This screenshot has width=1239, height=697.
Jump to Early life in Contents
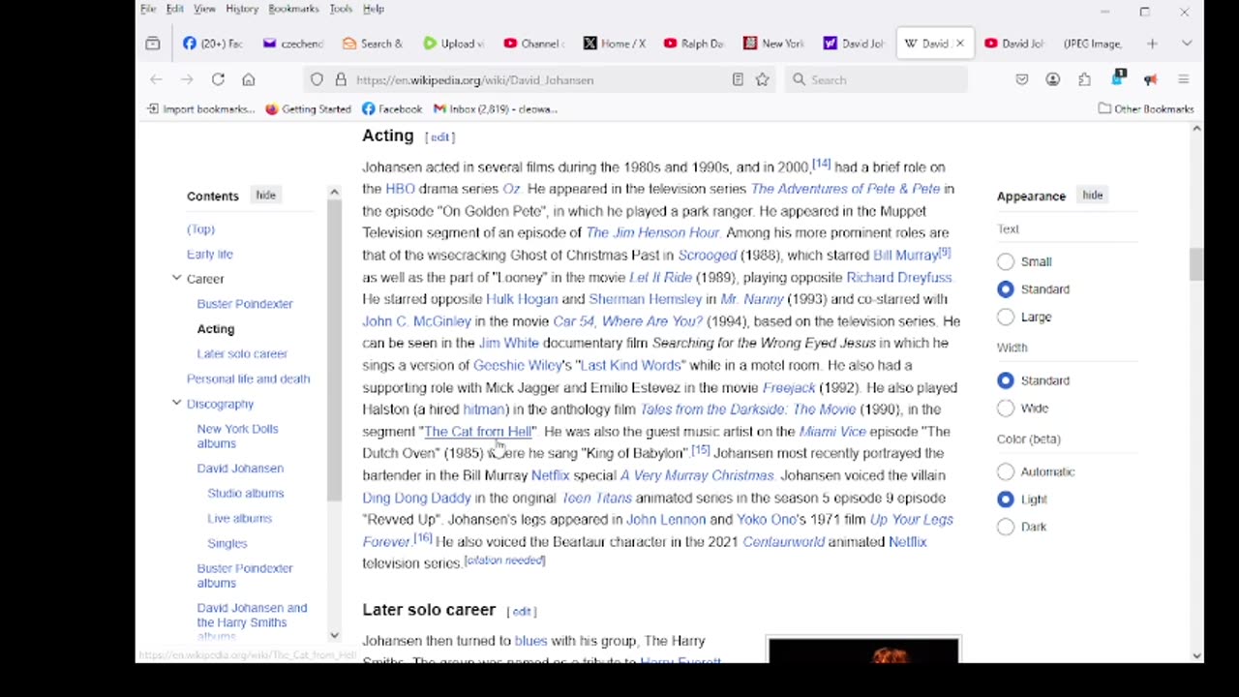(210, 254)
